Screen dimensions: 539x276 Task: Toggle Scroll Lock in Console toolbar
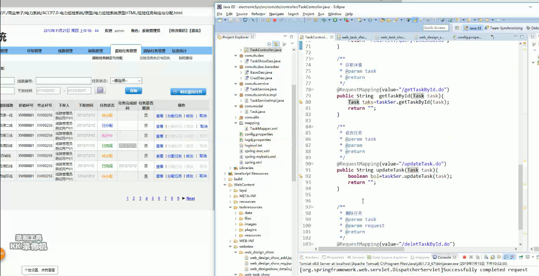click(493, 257)
